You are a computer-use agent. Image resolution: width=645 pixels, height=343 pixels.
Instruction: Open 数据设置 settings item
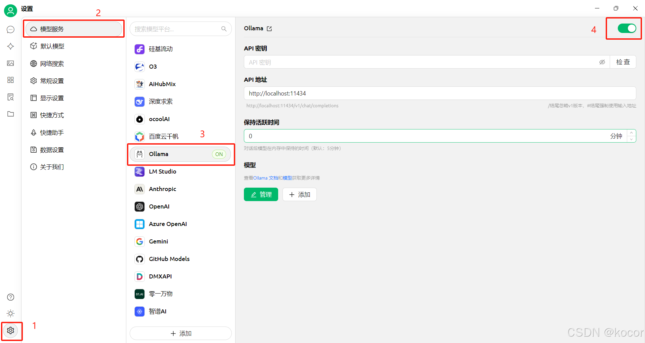coord(74,150)
